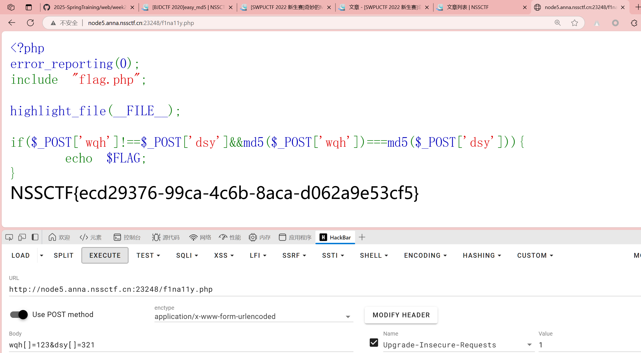641x353 pixels.
Task: Reload the page with refresh icon
Action: (x=30, y=23)
